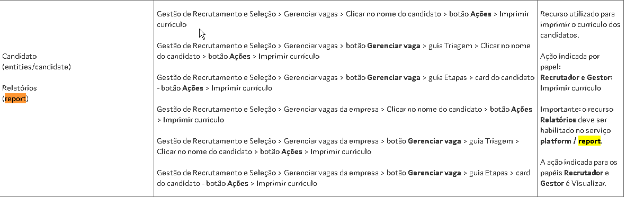
Task: Click the bold "platform /" text
Action: (x=558, y=141)
